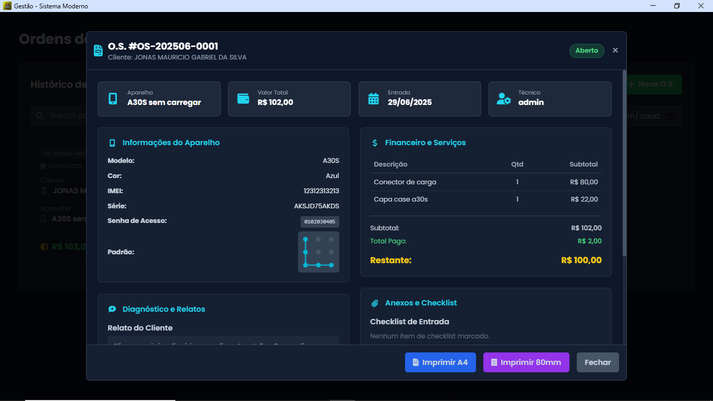Click the calendar icon in Entrada card

point(373,99)
